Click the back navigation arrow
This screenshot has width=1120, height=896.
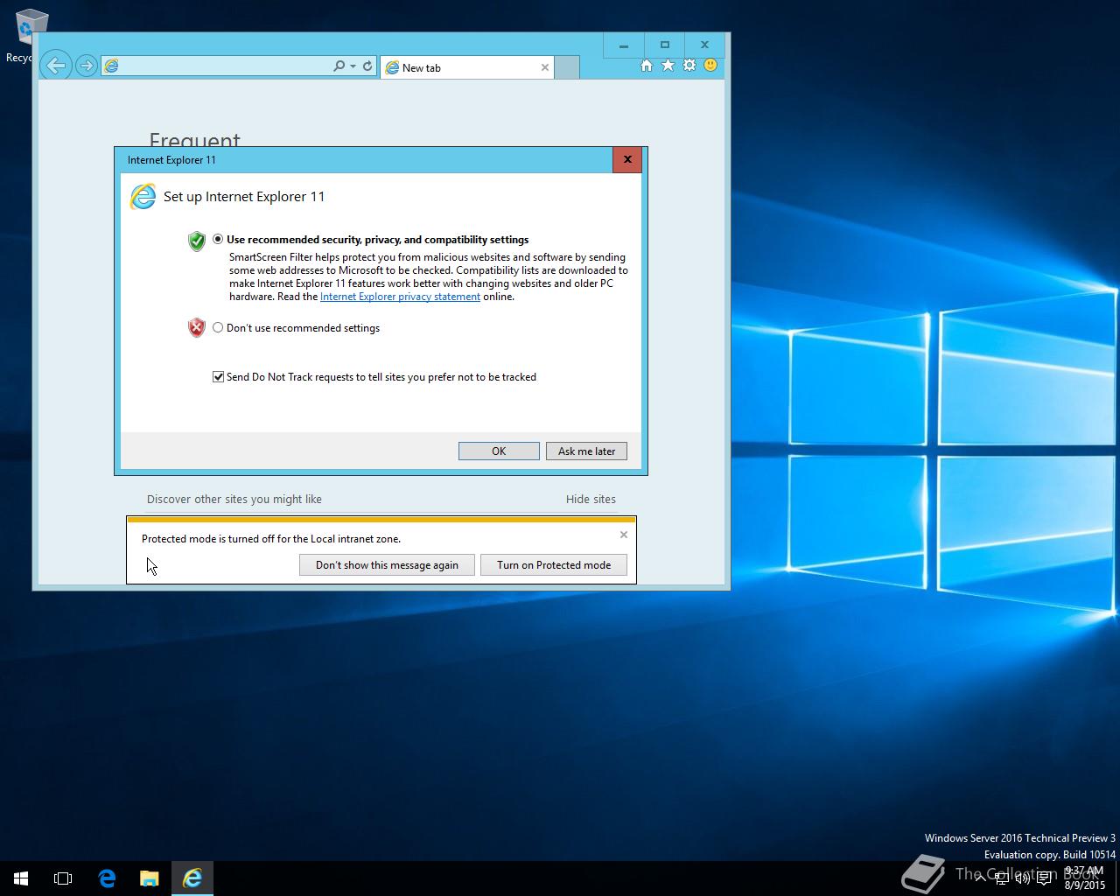[x=55, y=65]
